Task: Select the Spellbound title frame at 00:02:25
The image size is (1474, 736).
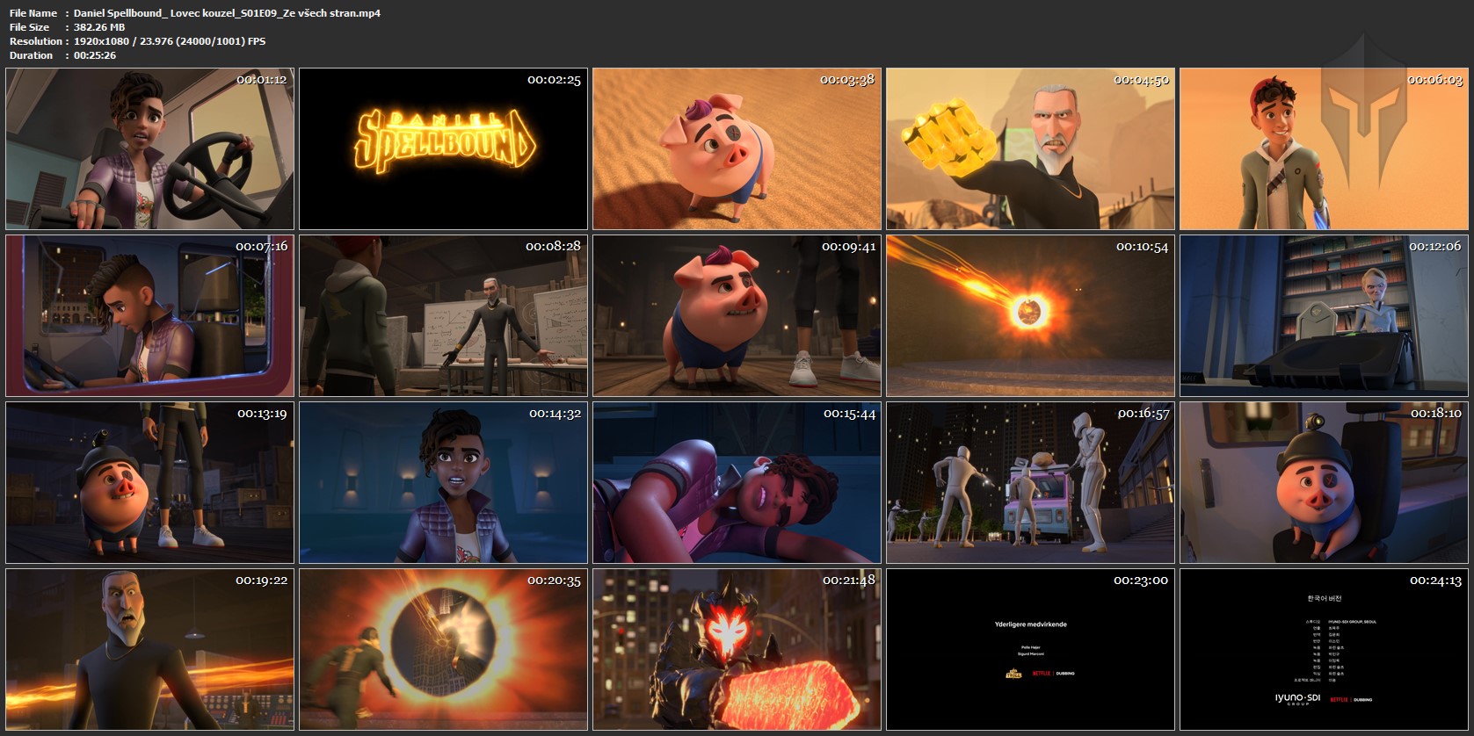Action: tap(443, 148)
